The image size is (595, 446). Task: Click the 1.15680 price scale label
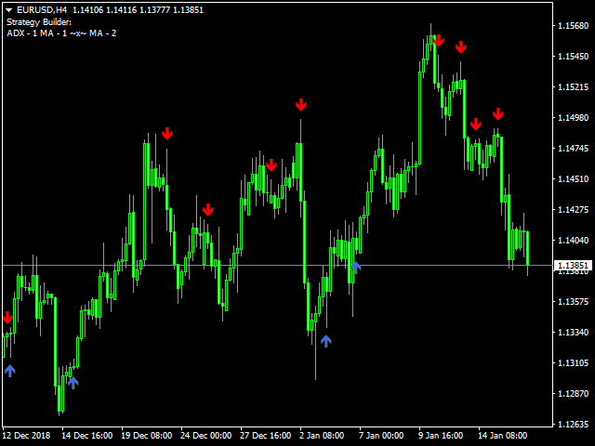573,25
